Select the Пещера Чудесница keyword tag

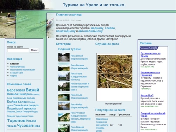(x=17, y=116)
